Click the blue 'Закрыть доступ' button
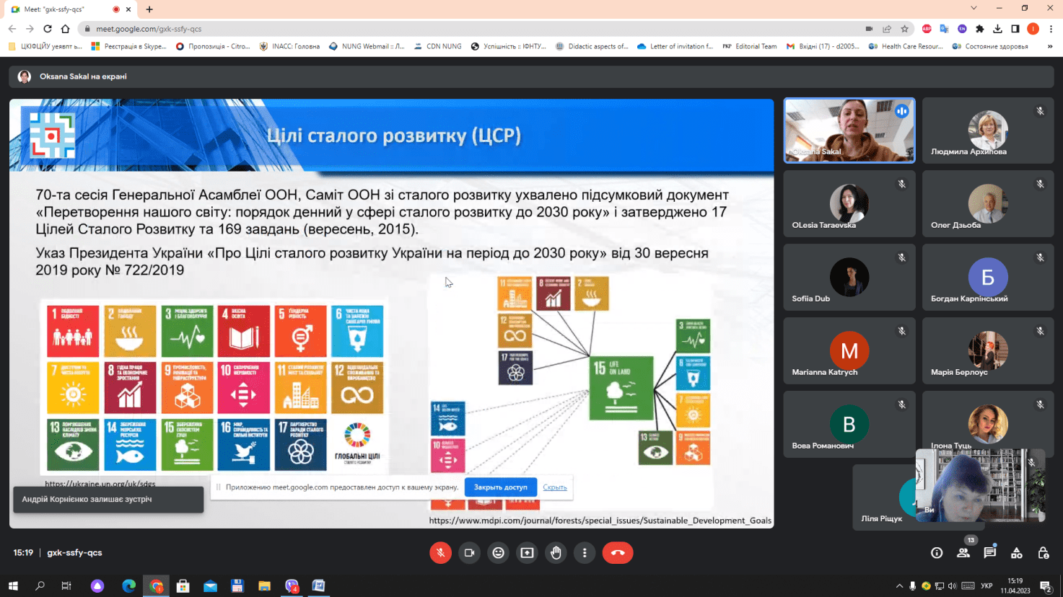 [x=500, y=487]
